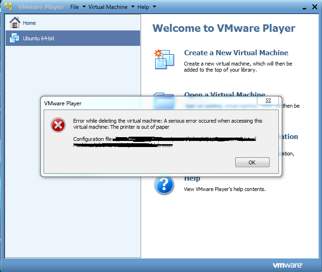The image size is (322, 272).
Task: Open the Create a New Virtual Machine link
Action: 236,53
